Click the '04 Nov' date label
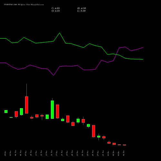The image size is (161, 161). click(15, 153)
